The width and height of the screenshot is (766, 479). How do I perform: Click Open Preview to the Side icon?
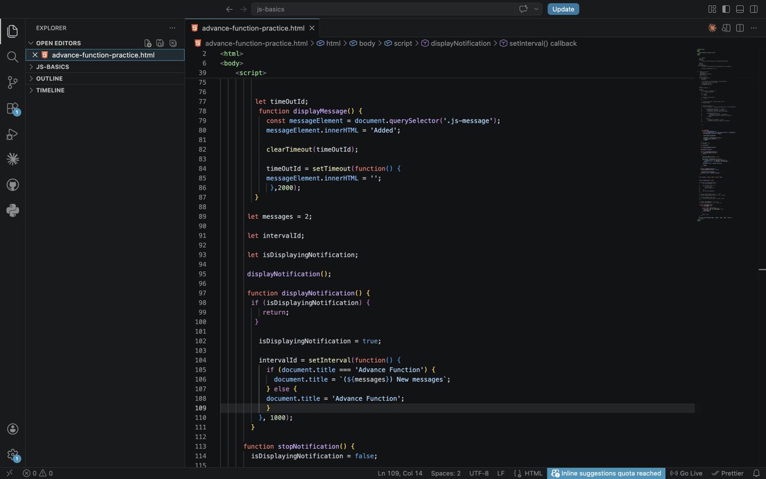point(726,28)
